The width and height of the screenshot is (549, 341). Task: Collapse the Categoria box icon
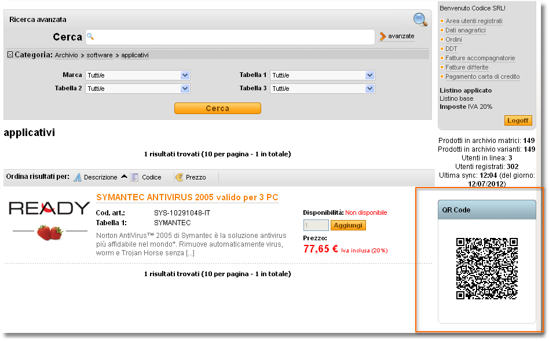click(x=10, y=54)
